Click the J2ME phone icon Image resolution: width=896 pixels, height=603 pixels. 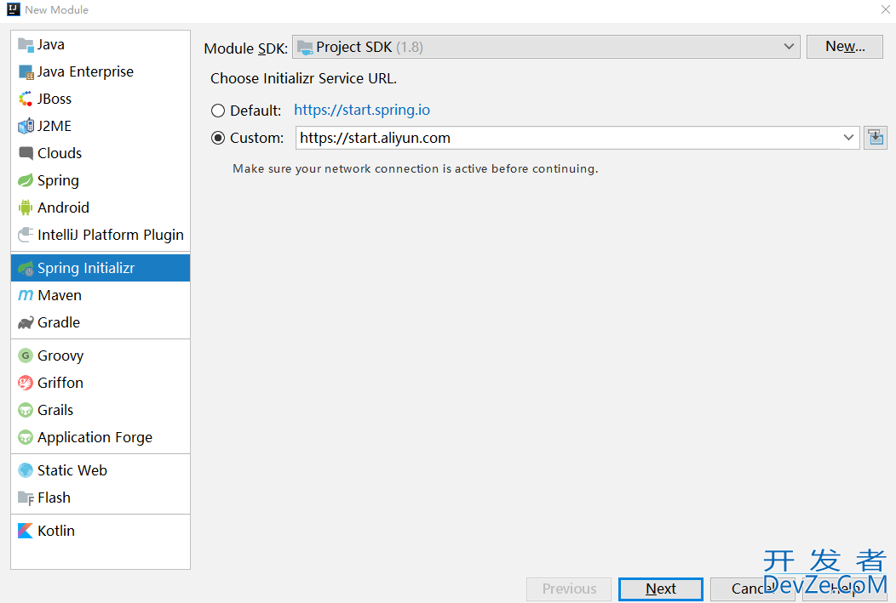[x=26, y=126]
